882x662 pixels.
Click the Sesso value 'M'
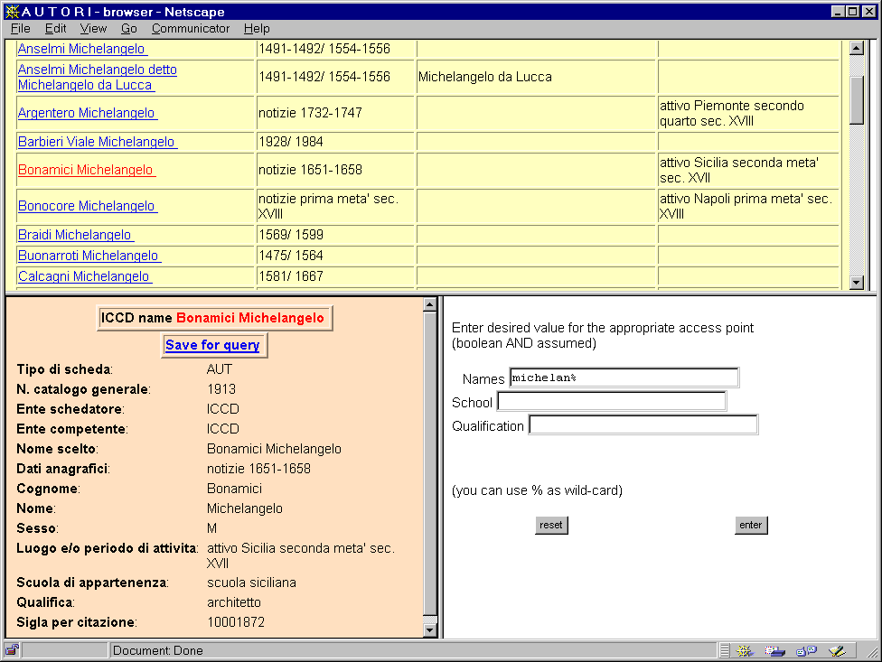click(x=212, y=528)
